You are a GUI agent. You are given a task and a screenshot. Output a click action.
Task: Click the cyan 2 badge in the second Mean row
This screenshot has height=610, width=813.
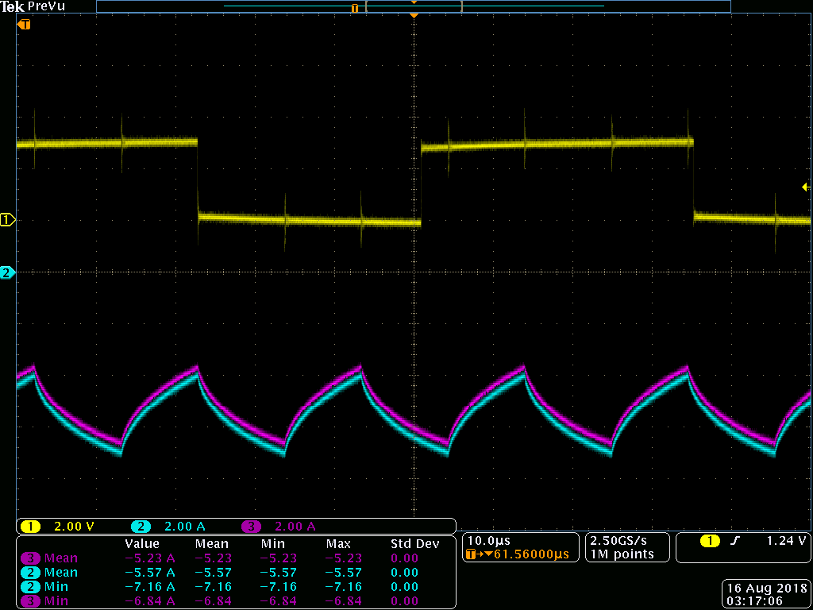click(x=31, y=573)
